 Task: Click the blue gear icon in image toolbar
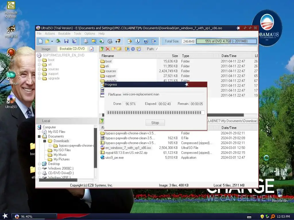[133, 49]
